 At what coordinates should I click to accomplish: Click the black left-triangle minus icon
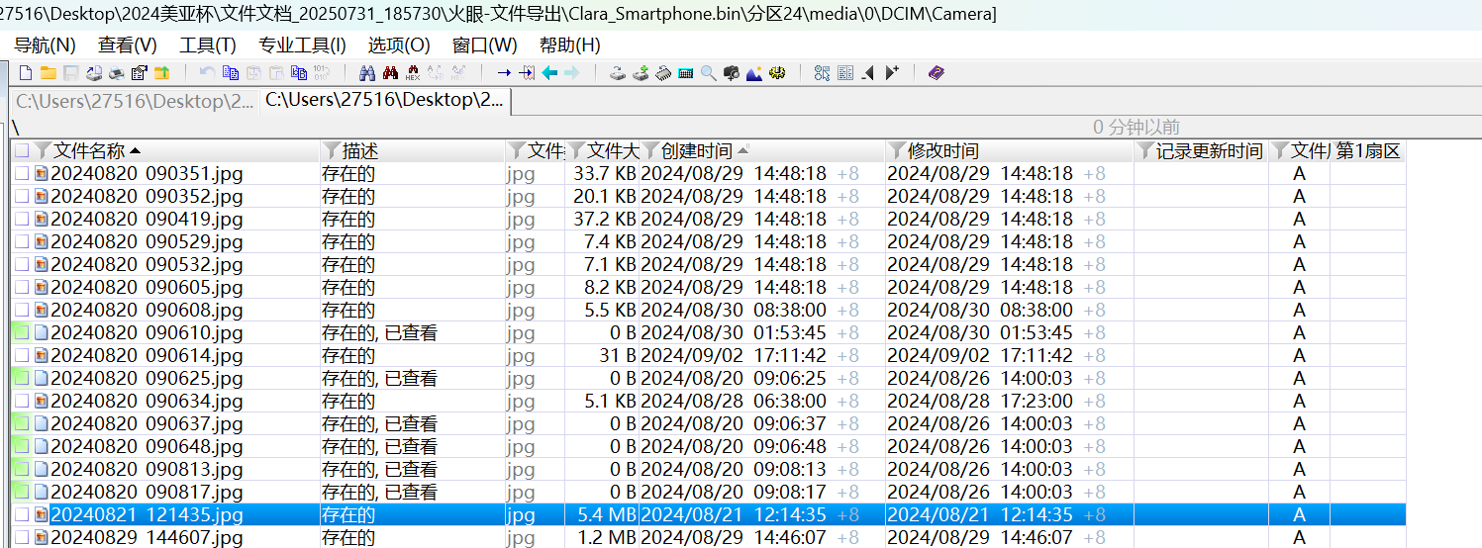click(x=867, y=73)
